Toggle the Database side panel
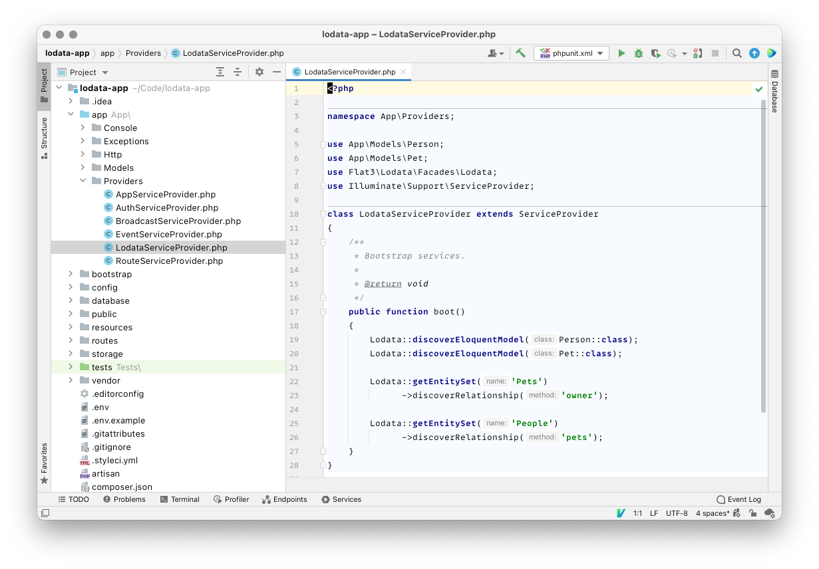This screenshot has width=819, height=569. tap(774, 92)
